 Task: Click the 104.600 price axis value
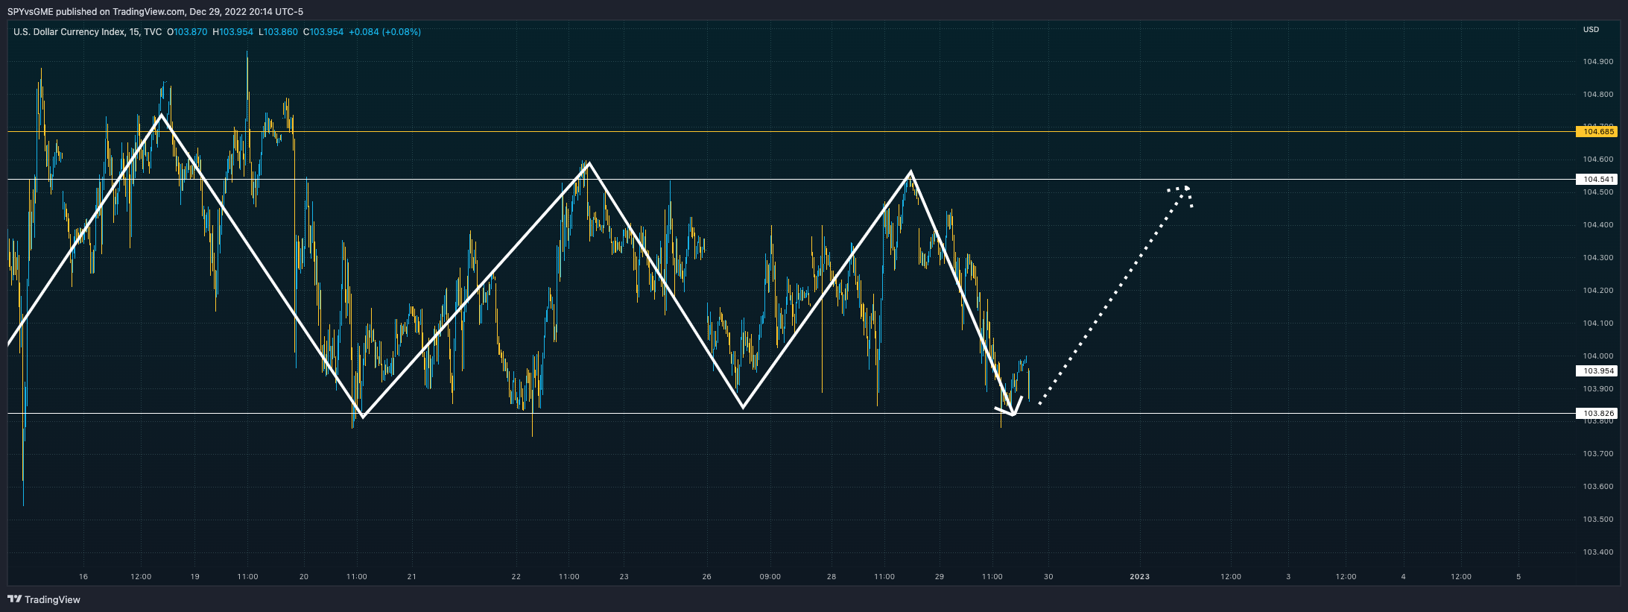pyautogui.click(x=1597, y=160)
